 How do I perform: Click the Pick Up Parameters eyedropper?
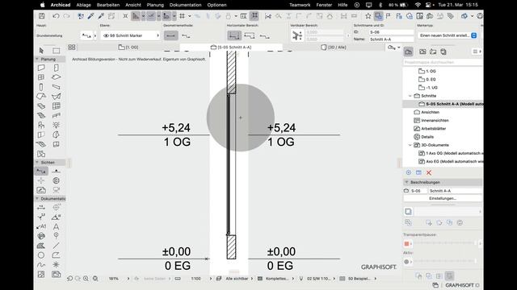point(90,16)
